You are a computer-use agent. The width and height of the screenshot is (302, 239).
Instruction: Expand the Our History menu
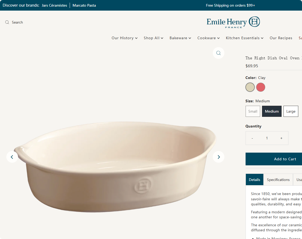click(125, 38)
